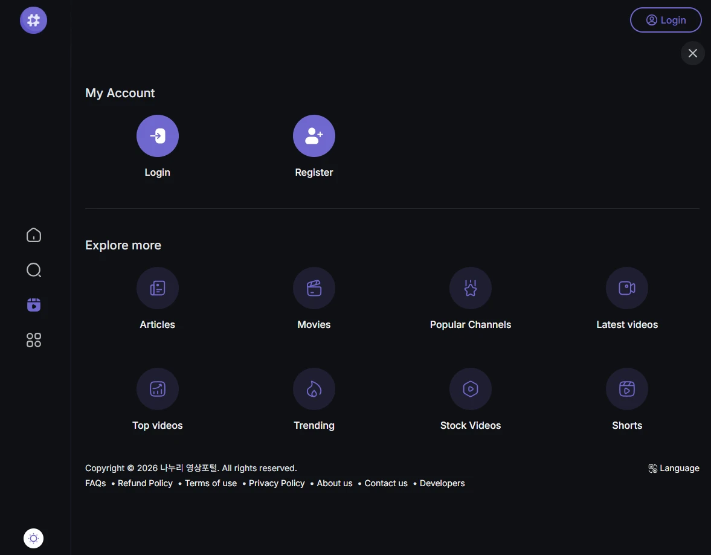The width and height of the screenshot is (711, 555).
Task: Close the menu panel with the X
Action: coord(692,53)
